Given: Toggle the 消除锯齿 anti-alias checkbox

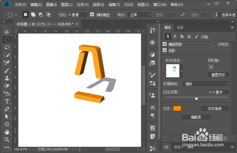Looking at the screenshot, I should [92, 15].
